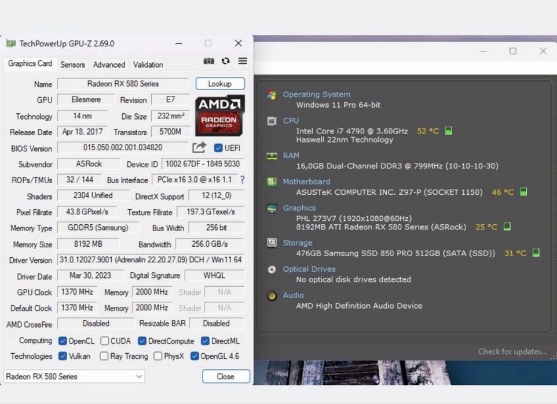
Task: Click the Motherboard icon in Speccy
Action: tap(272, 182)
